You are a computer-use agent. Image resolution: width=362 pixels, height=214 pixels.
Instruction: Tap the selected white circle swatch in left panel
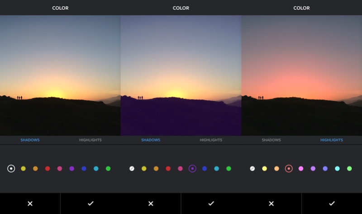pyautogui.click(x=11, y=168)
